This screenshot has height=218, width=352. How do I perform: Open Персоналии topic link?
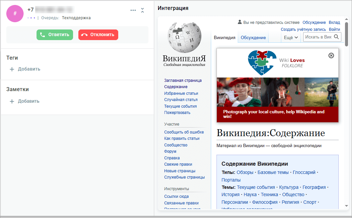[234, 202]
